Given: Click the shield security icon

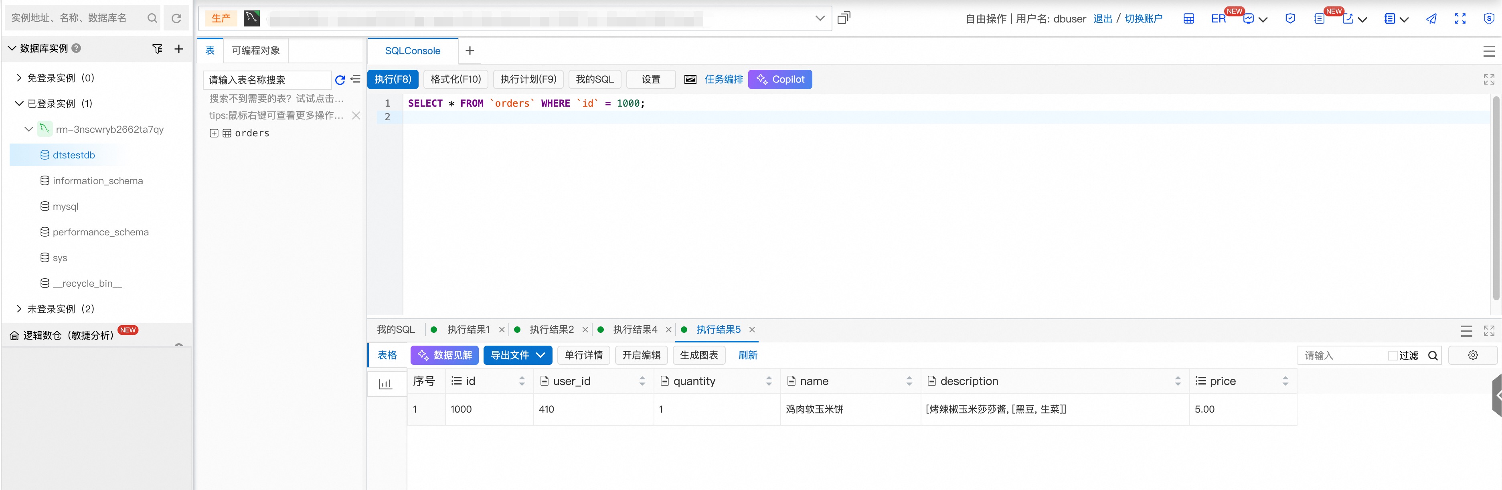Looking at the screenshot, I should 1290,19.
